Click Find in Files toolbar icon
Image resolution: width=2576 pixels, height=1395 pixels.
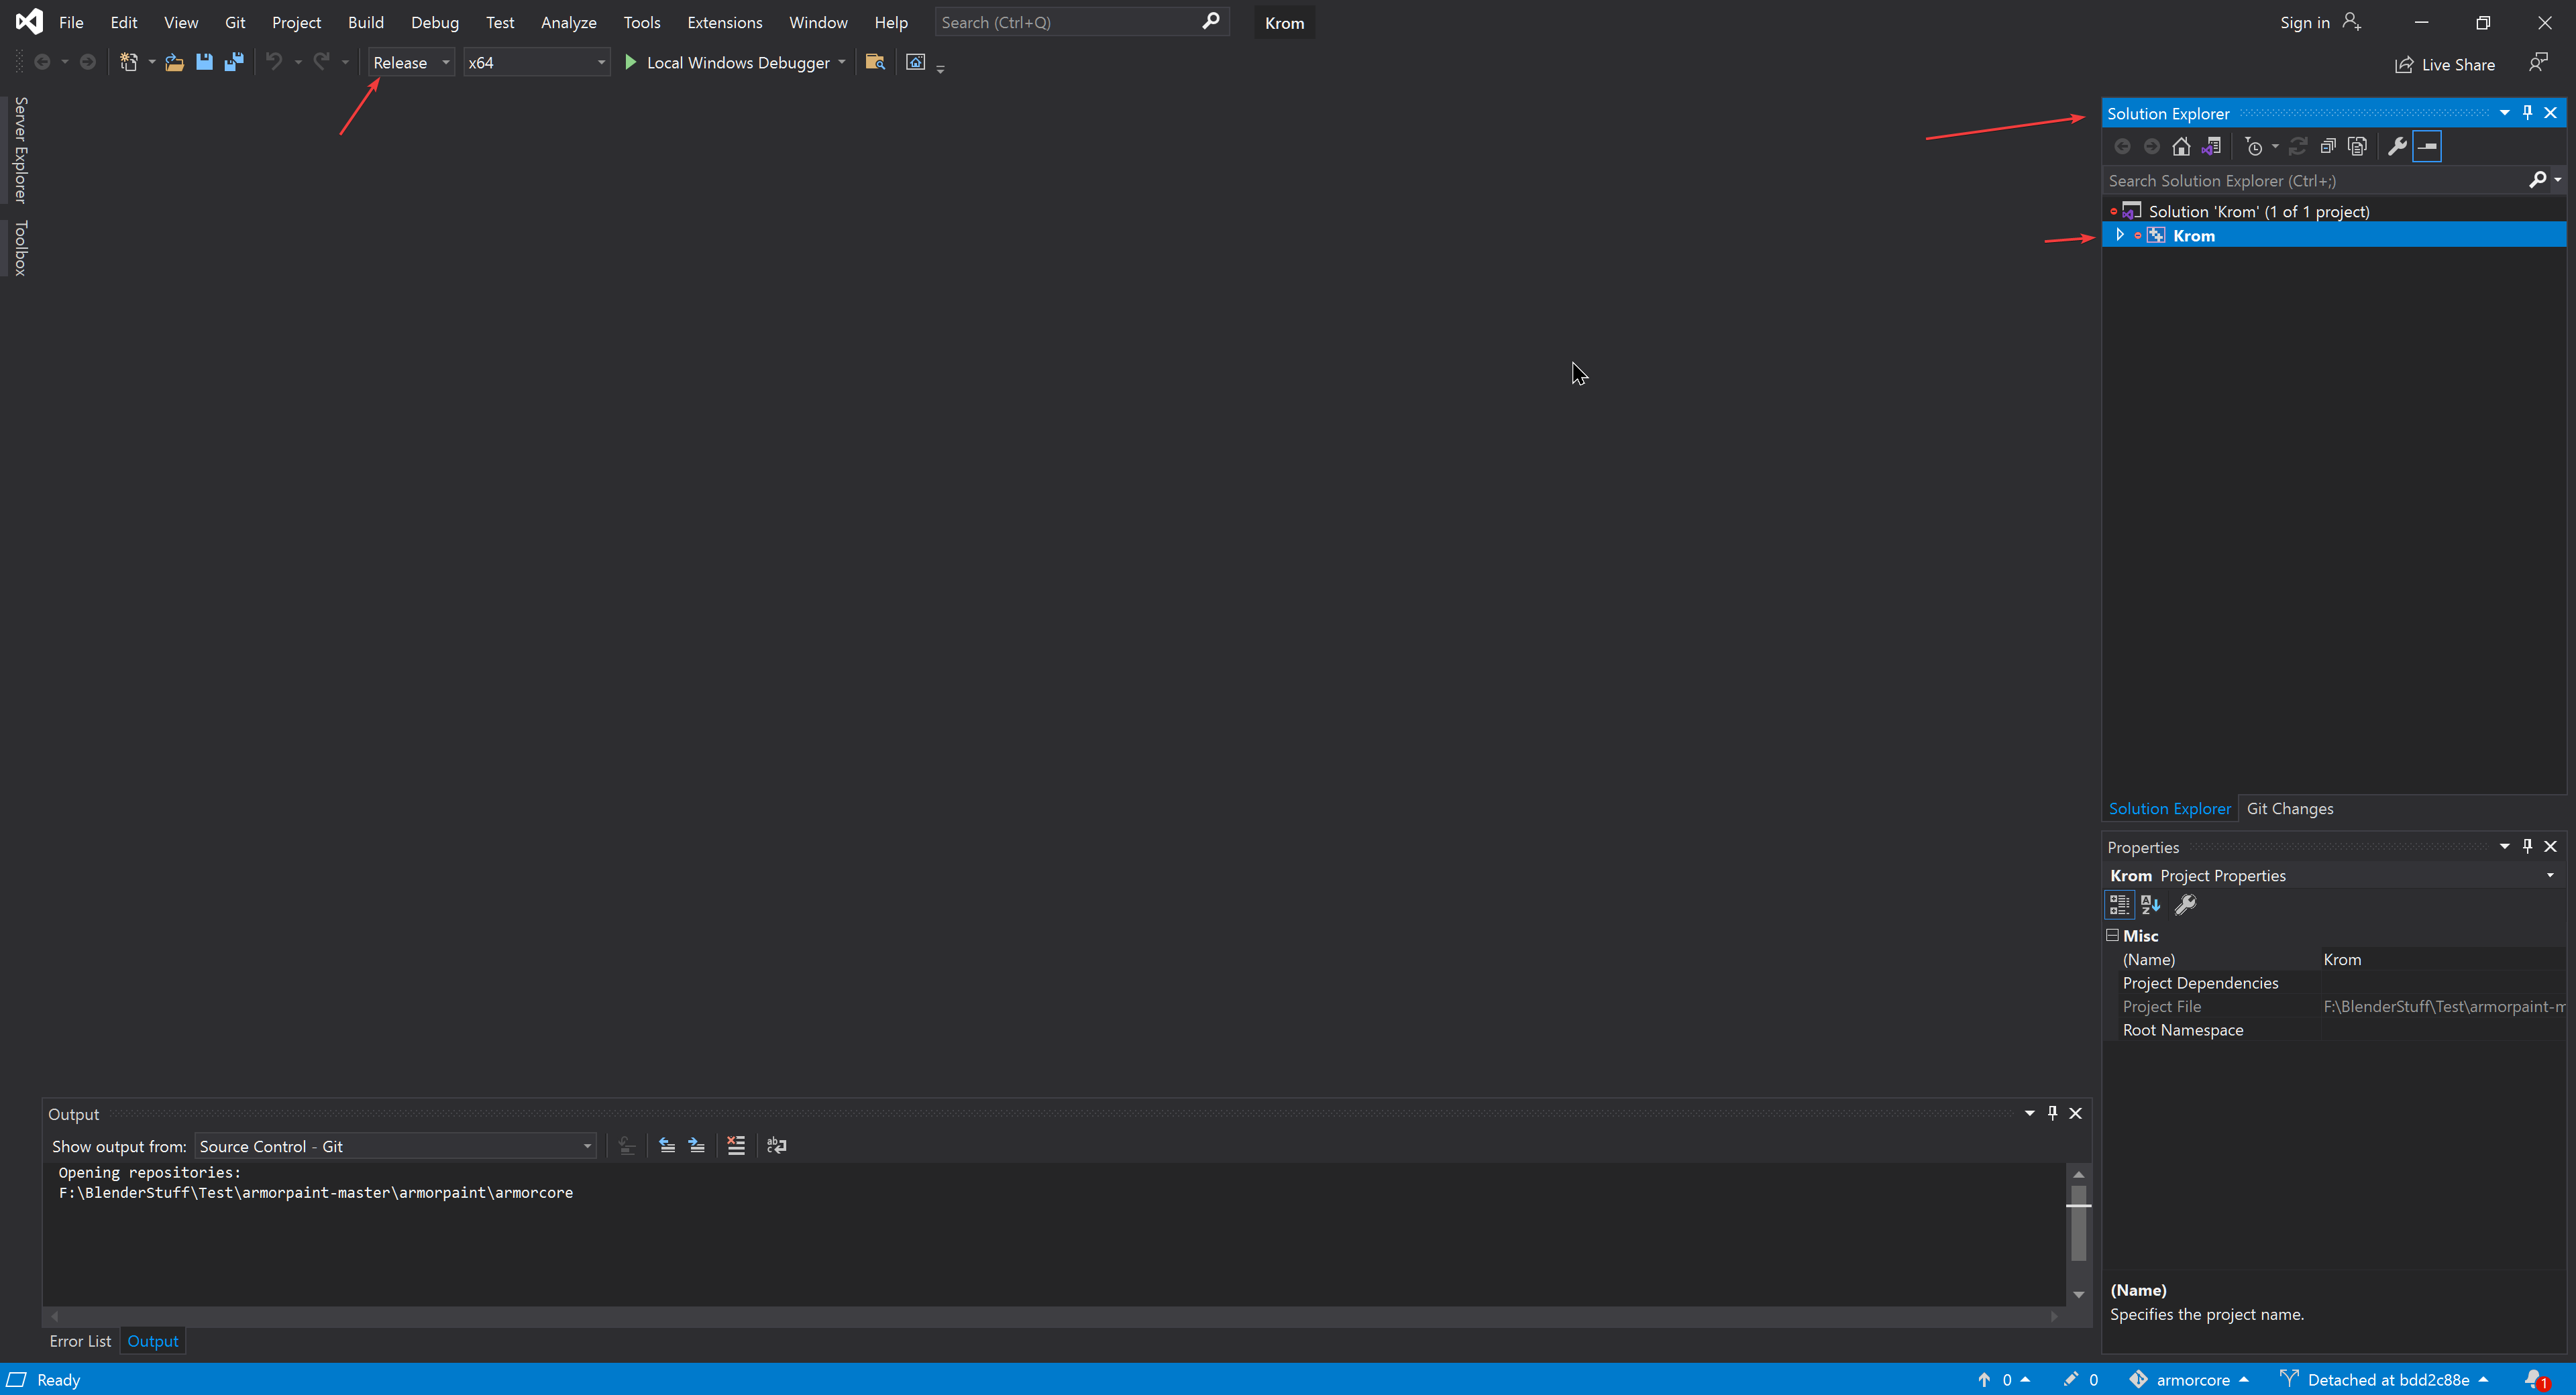[875, 62]
